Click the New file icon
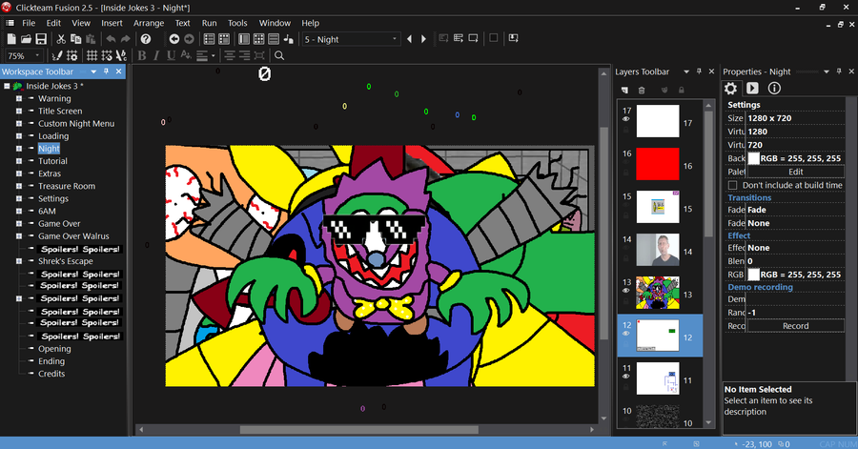This screenshot has height=449, width=858. (11, 39)
